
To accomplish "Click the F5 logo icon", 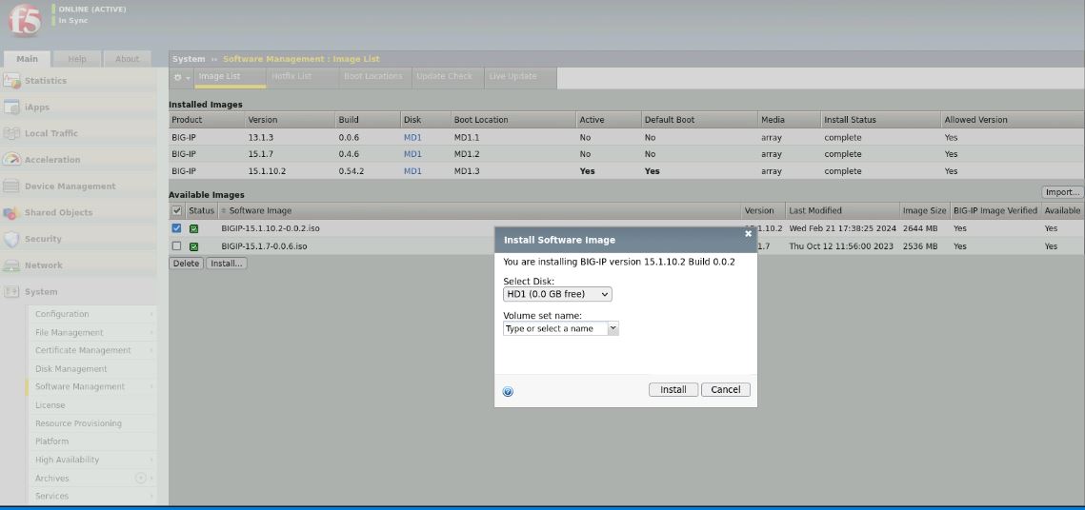I will pyautogui.click(x=24, y=21).
